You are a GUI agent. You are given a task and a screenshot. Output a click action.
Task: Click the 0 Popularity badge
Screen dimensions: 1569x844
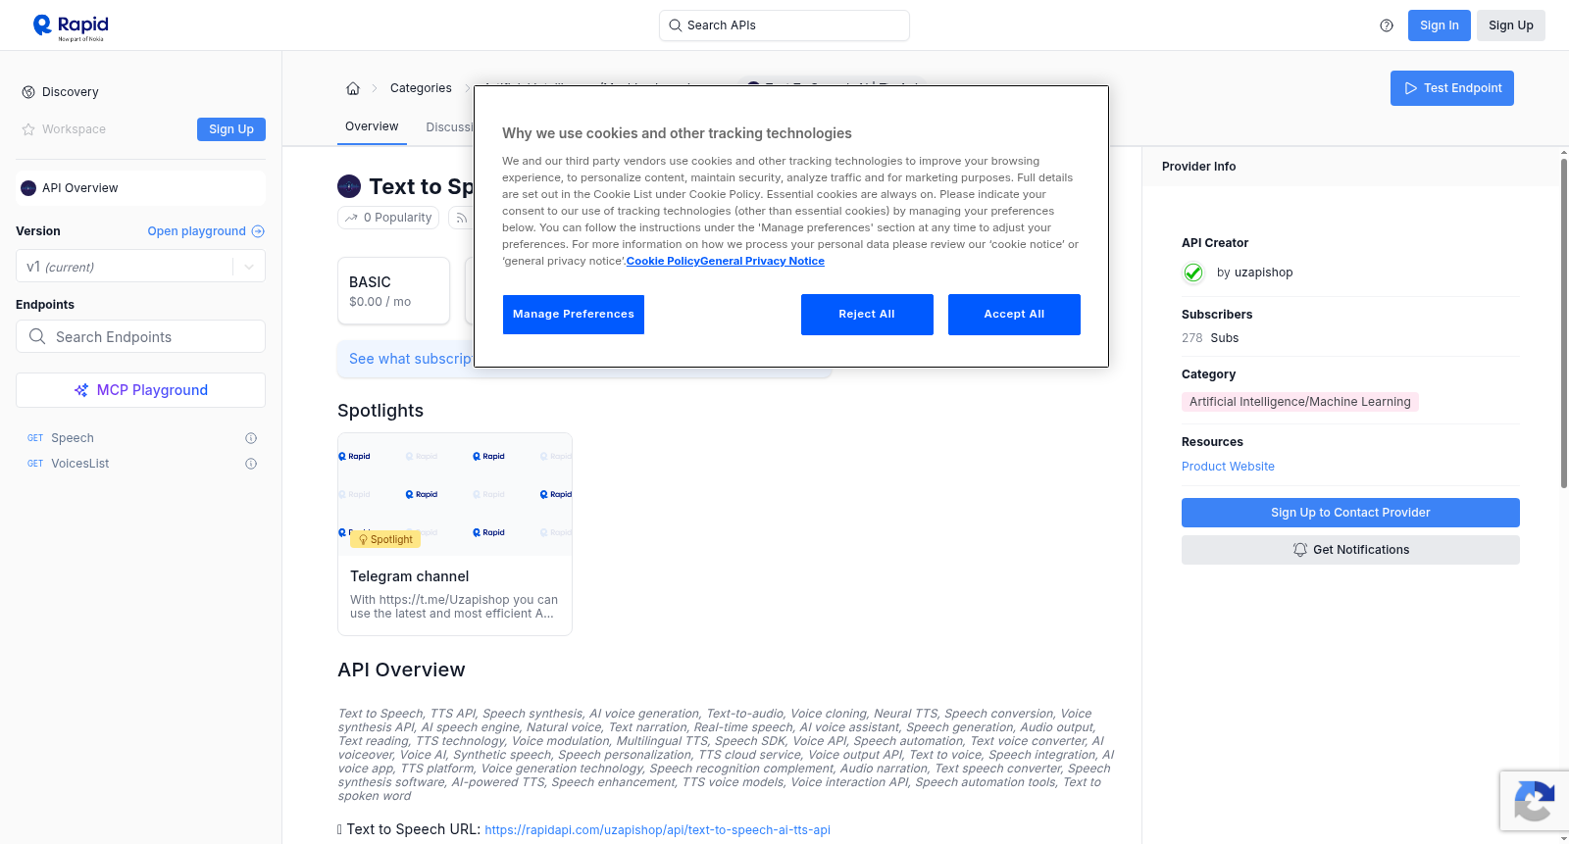click(x=389, y=218)
